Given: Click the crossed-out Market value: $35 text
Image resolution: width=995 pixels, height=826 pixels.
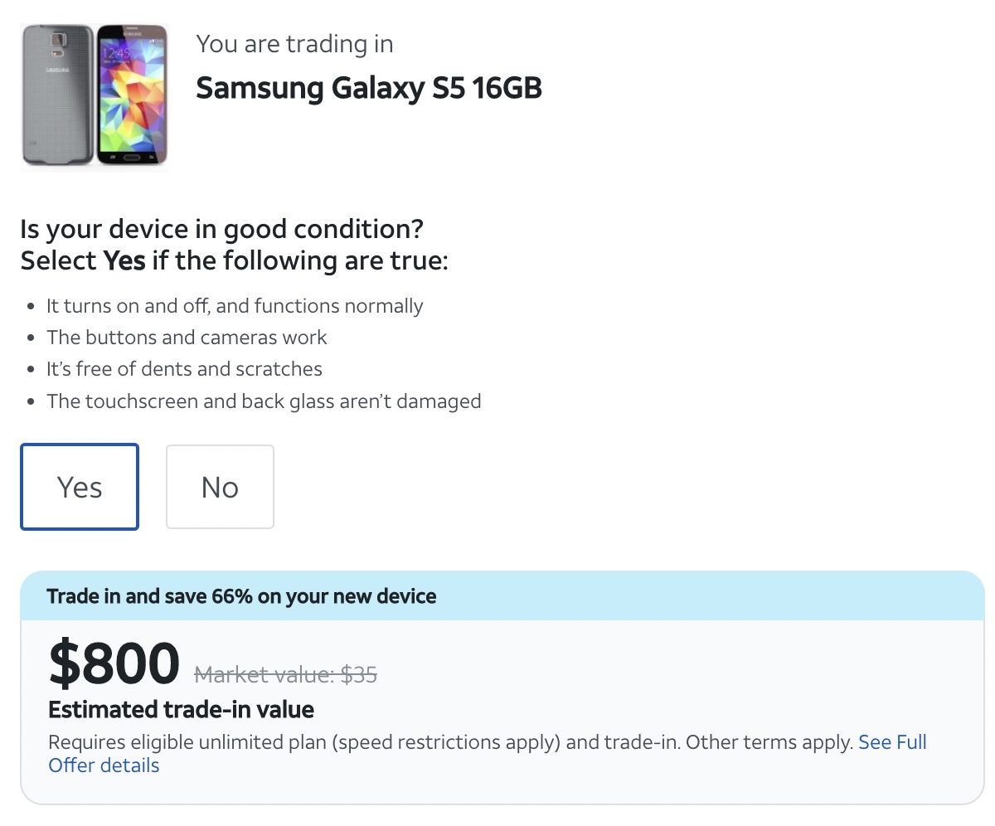Looking at the screenshot, I should (285, 675).
